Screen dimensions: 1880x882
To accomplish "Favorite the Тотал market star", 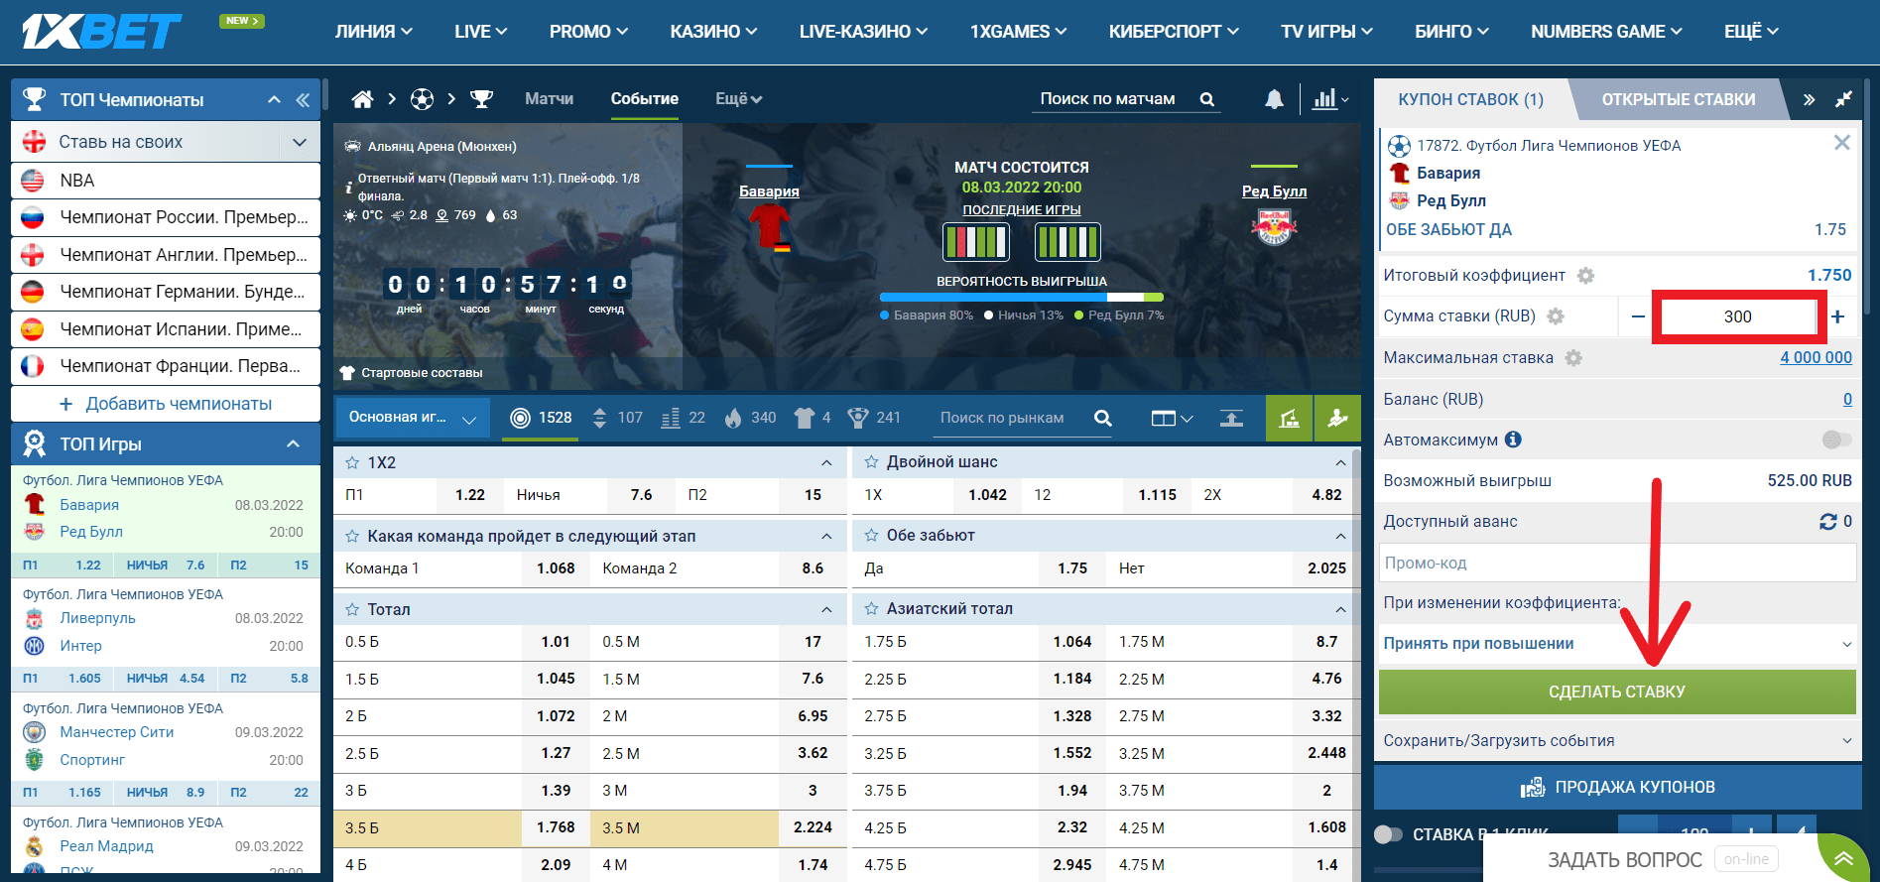I will [352, 609].
